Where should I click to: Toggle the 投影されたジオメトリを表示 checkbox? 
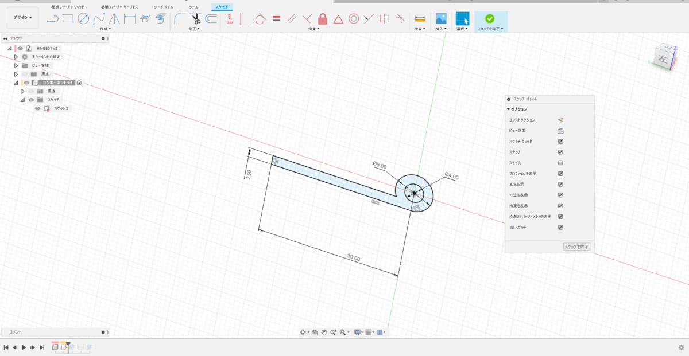pyautogui.click(x=560, y=217)
